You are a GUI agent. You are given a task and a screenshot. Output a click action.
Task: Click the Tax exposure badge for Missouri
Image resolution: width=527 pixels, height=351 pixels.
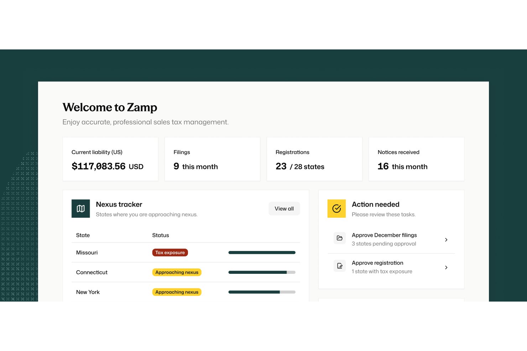click(x=170, y=252)
